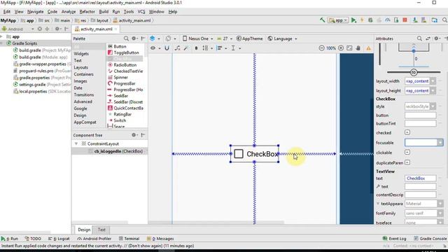Image resolution: width=448 pixels, height=252 pixels.
Task: Open Component Tree gear settings
Action: [x=134, y=135]
